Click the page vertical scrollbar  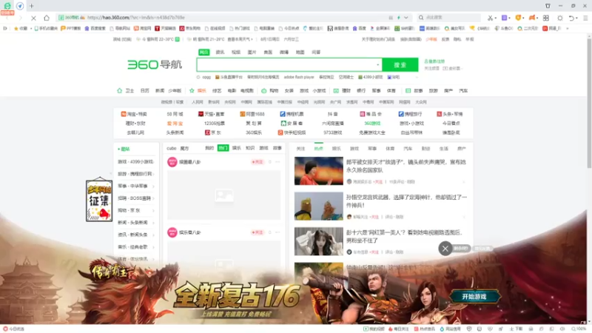coord(589,102)
